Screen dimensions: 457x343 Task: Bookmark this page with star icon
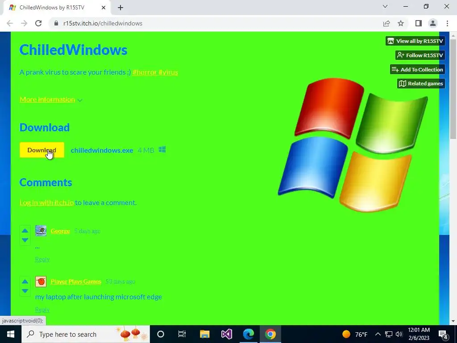(x=401, y=23)
